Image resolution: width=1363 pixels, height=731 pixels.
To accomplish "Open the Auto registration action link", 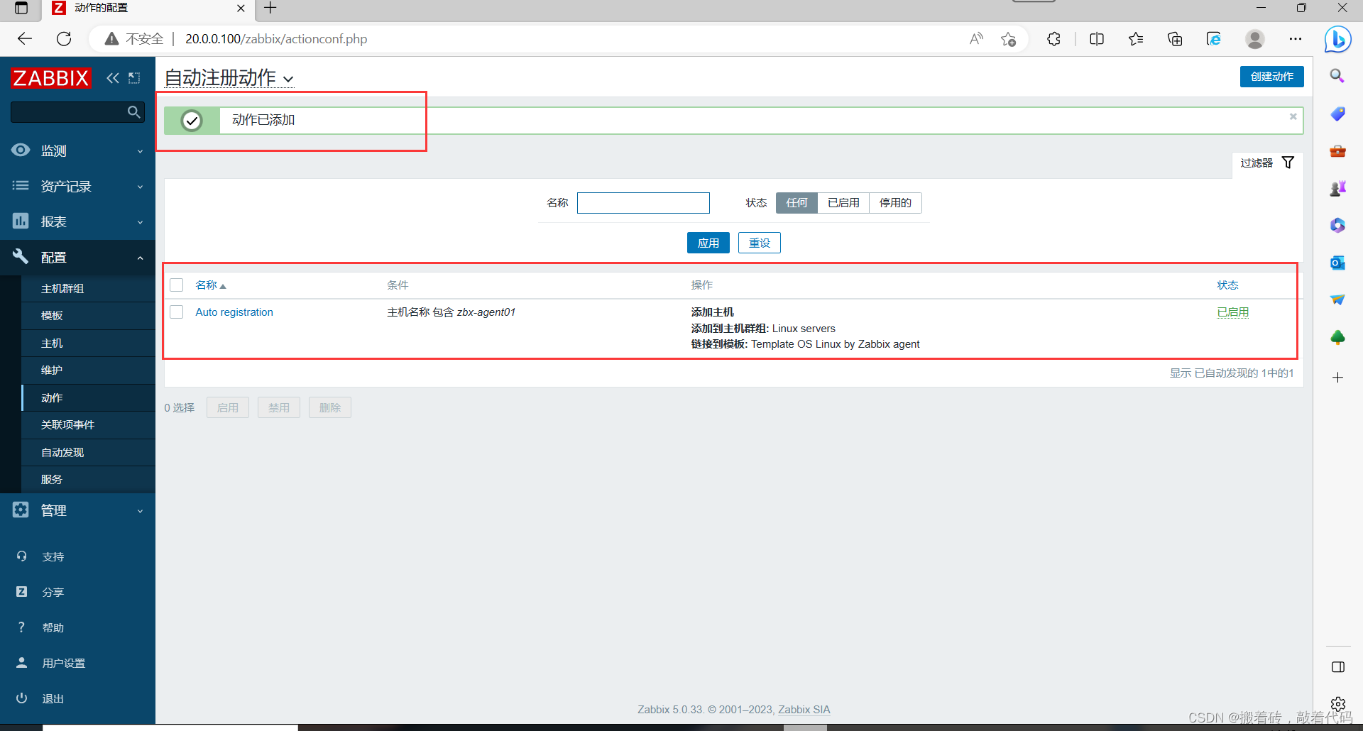I will [x=234, y=312].
